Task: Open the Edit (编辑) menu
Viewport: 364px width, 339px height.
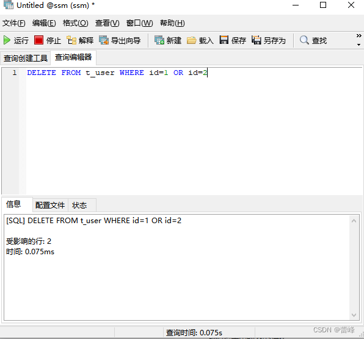Action: click(44, 23)
